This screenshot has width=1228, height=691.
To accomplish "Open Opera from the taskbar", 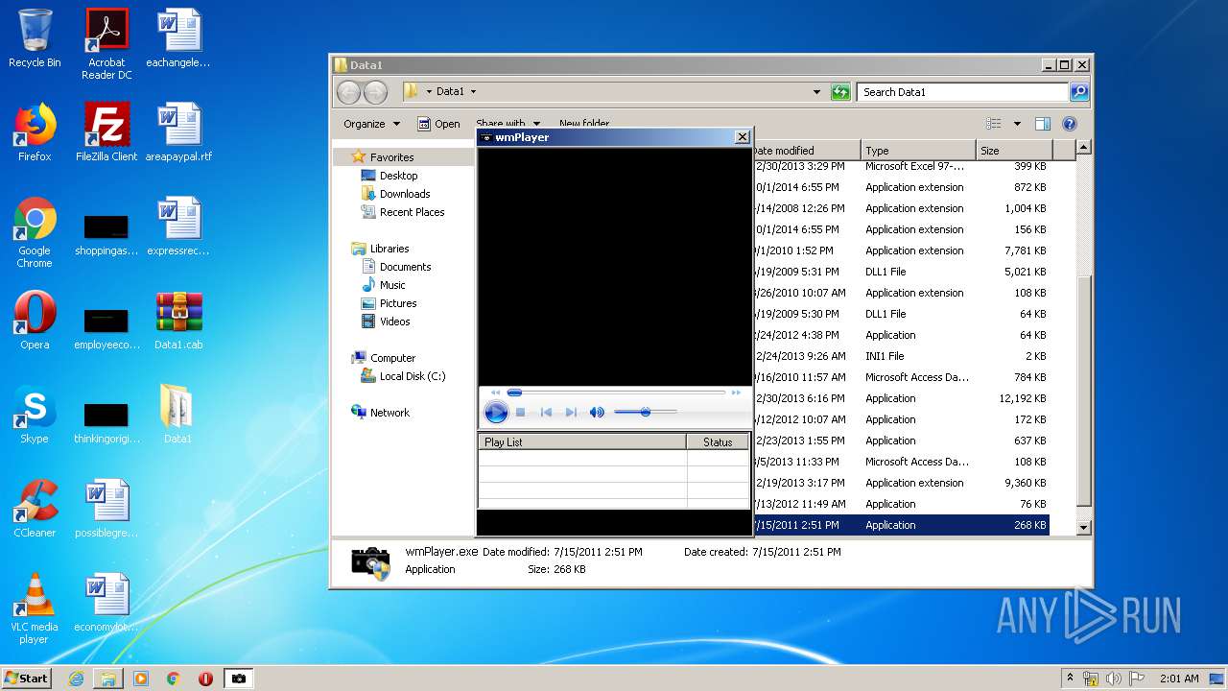I will click(205, 679).
